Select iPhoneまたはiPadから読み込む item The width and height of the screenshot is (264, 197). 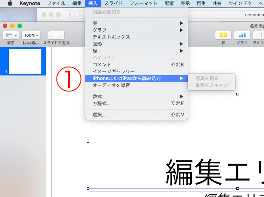(137, 78)
